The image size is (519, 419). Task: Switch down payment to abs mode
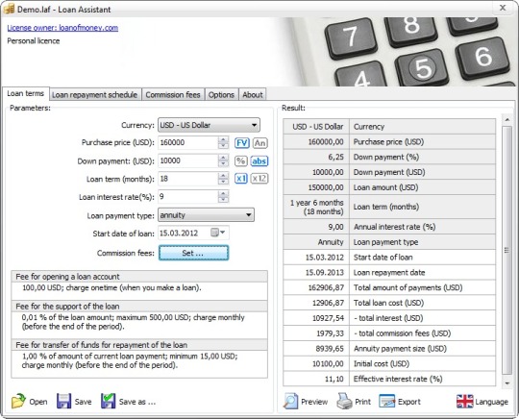pos(259,161)
